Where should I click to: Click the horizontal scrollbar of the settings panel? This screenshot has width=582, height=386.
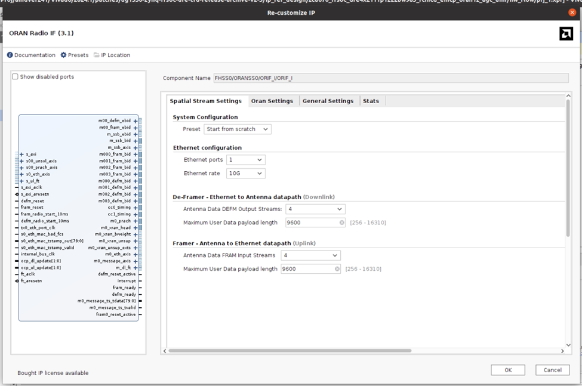[x=290, y=350]
